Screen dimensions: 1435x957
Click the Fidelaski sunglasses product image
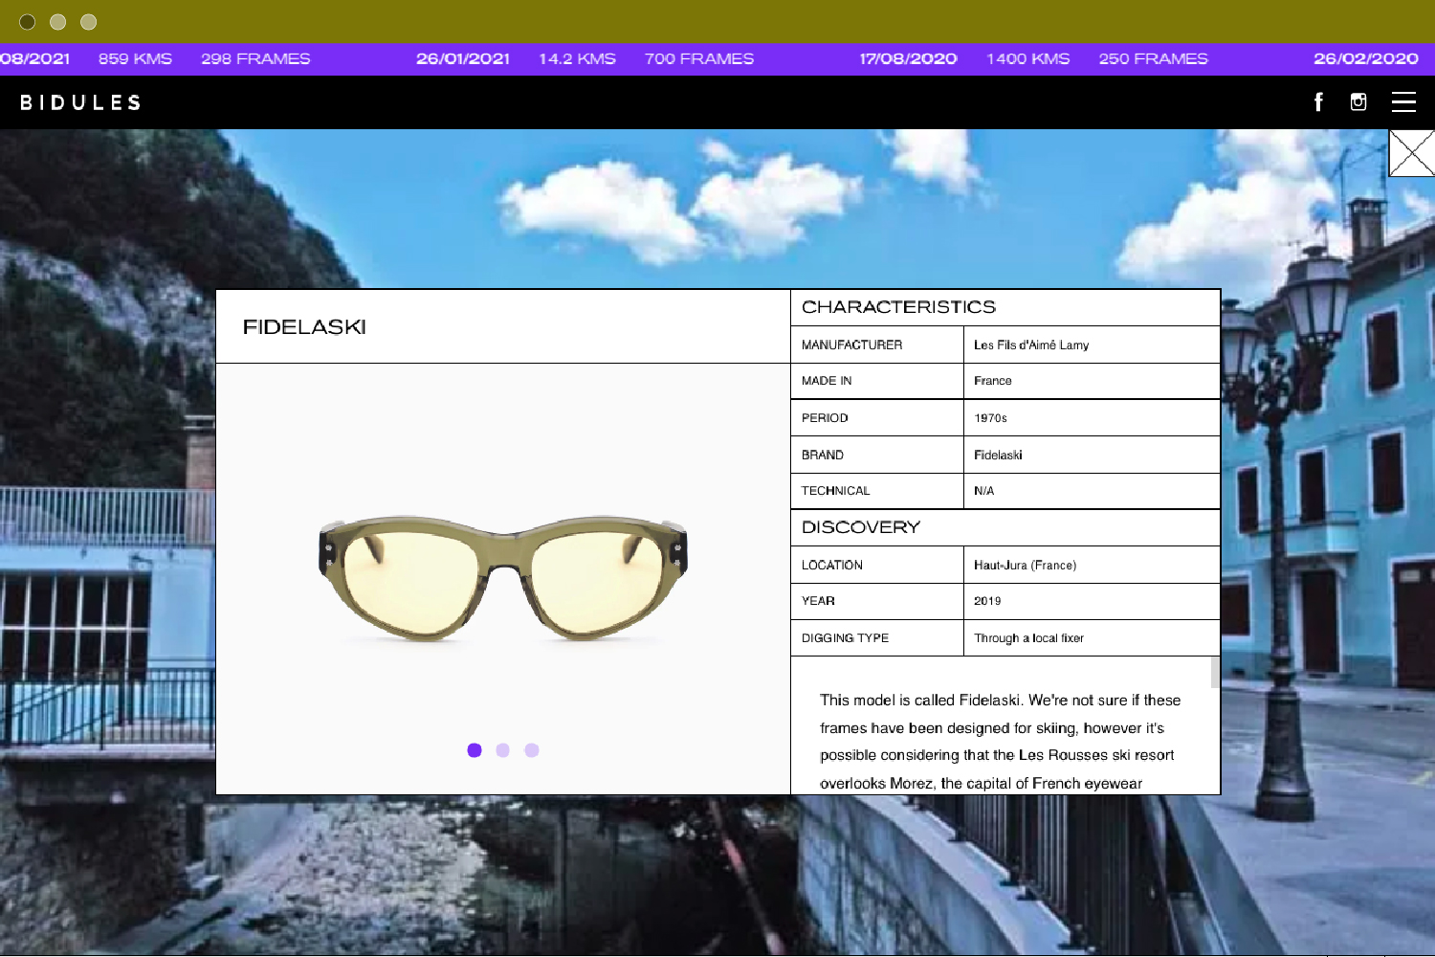(503, 578)
